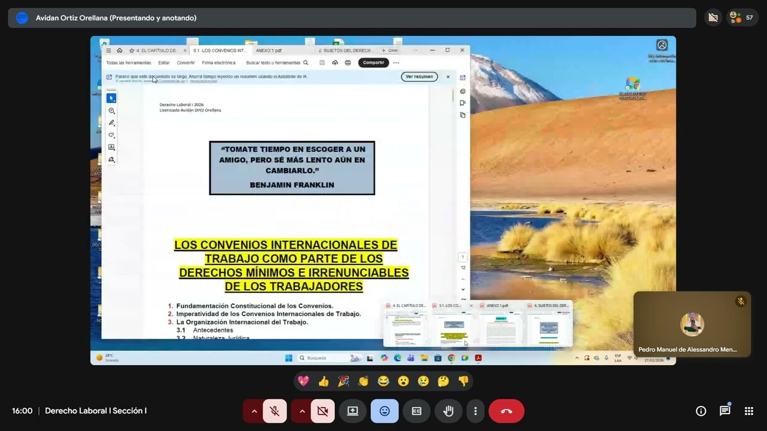
Task: Click Ver resumen button
Action: point(419,77)
